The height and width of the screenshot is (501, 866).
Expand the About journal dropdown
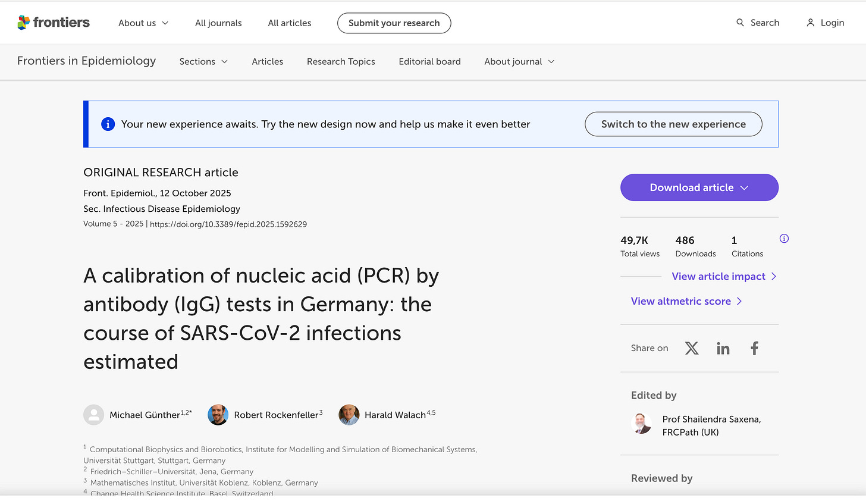pyautogui.click(x=519, y=61)
